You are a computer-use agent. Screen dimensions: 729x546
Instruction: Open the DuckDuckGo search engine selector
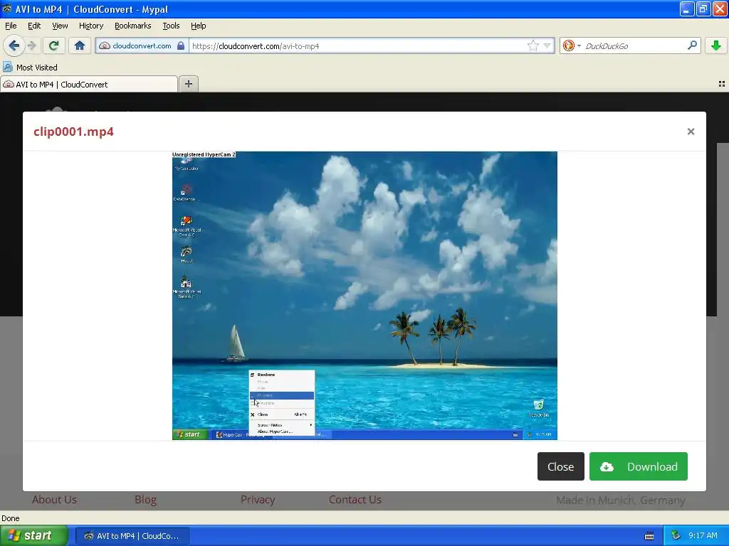coord(572,45)
